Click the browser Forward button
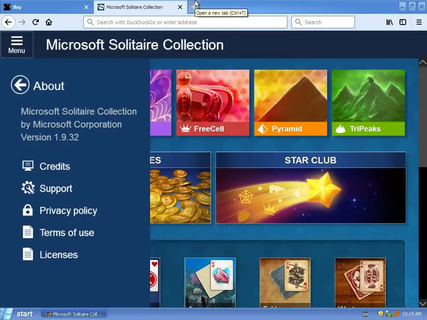Screen dimensions: 427x320 pyautogui.click(x=22, y=22)
